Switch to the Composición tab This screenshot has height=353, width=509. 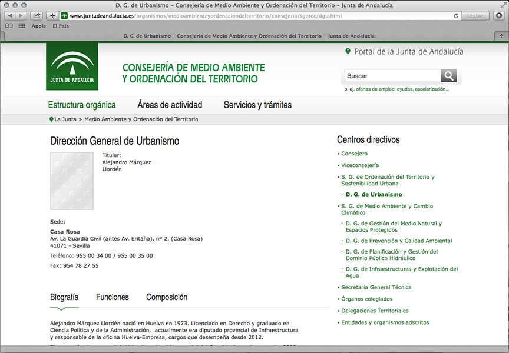167,297
